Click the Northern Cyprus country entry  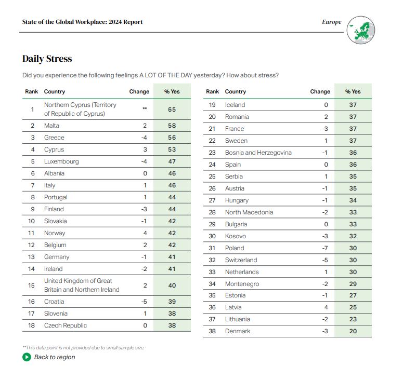click(80, 109)
